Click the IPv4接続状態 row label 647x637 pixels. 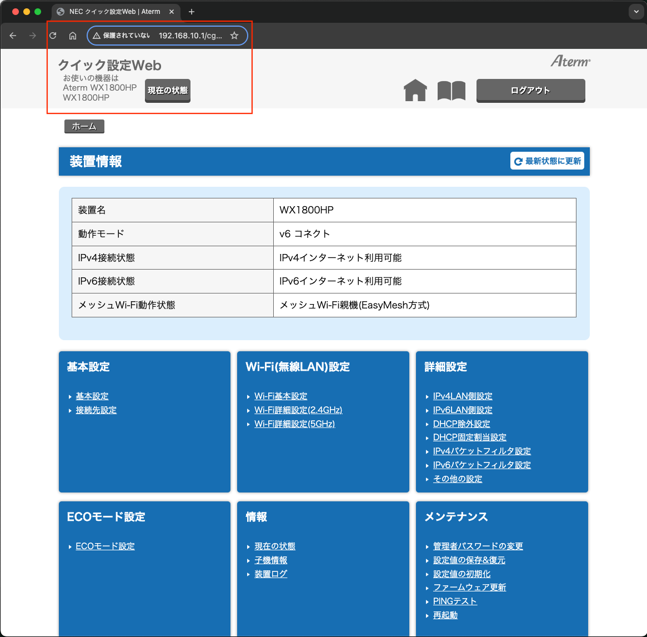107,258
